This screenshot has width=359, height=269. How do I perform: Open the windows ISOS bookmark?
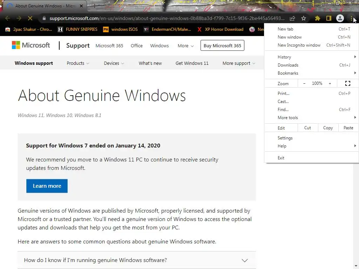(x=121, y=29)
